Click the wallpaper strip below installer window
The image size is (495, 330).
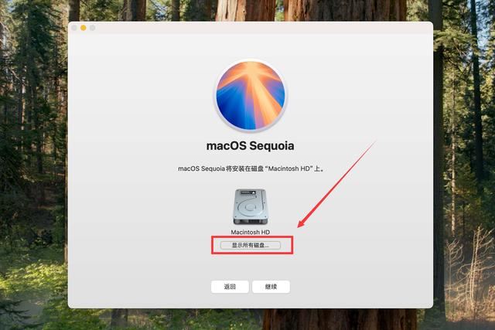click(x=251, y=319)
